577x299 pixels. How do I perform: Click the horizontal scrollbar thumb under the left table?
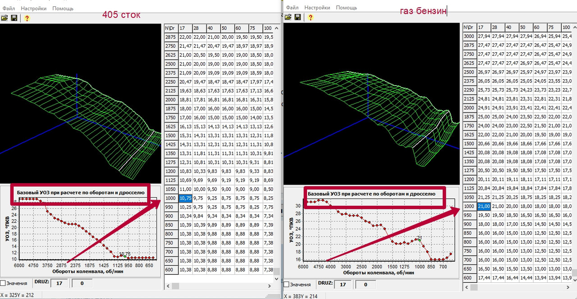tap(176, 286)
